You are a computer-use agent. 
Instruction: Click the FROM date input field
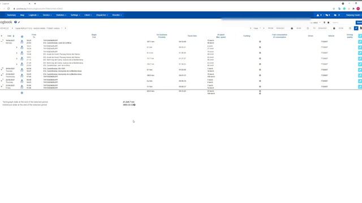(x=282, y=28)
